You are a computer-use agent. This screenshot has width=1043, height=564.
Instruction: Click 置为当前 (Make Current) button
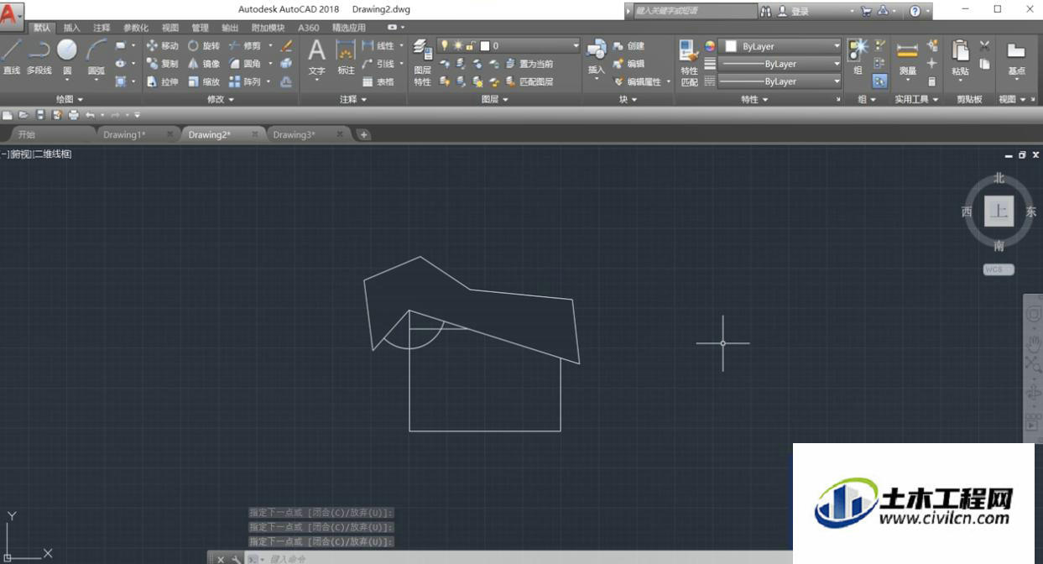pos(529,64)
